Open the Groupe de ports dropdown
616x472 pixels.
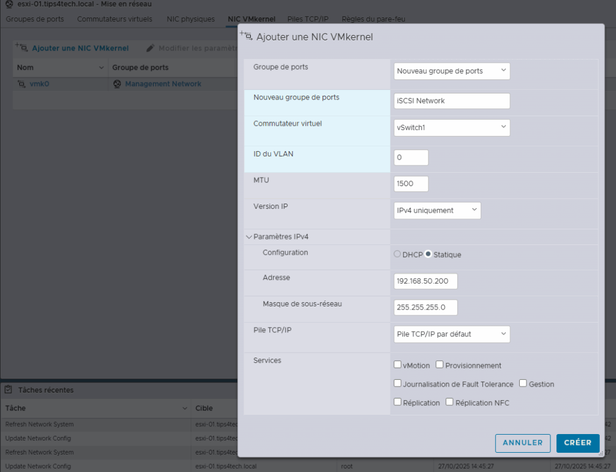452,71
